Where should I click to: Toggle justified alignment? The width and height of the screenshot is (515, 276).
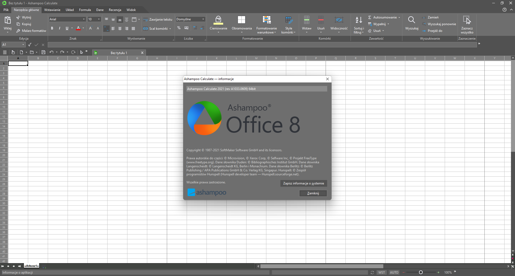point(133,28)
